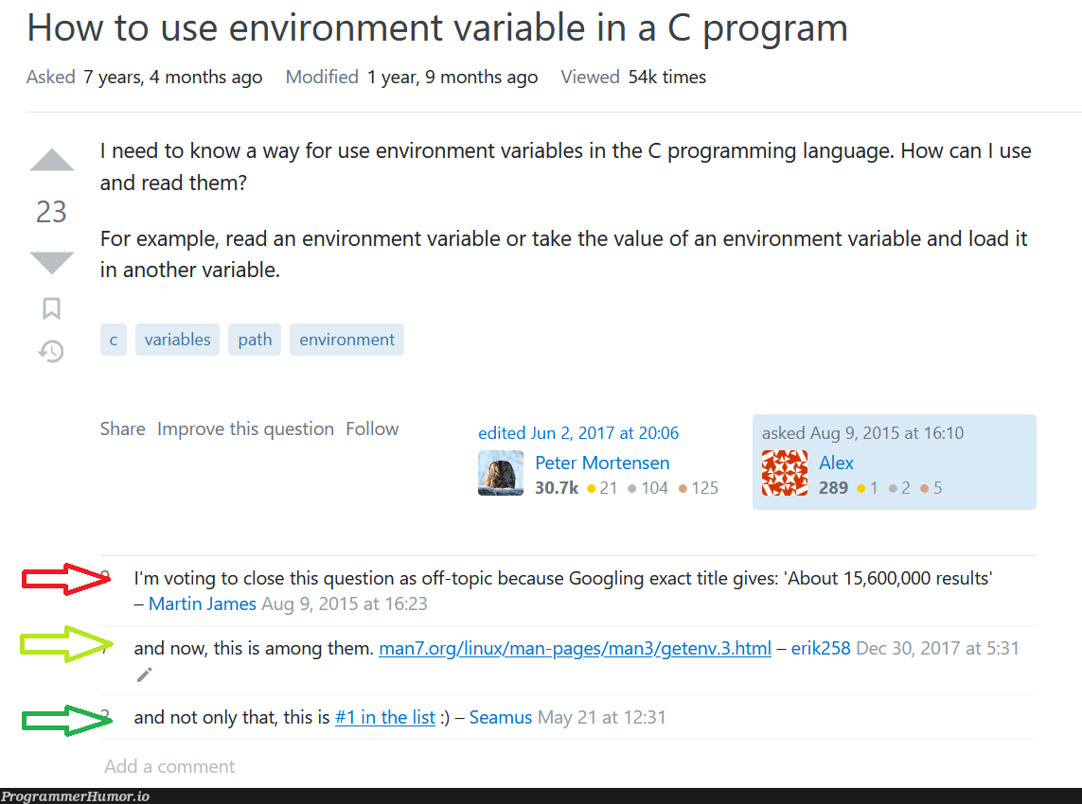Open Martin James's profile link
Screen dimensions: 1082x804
click(x=202, y=603)
